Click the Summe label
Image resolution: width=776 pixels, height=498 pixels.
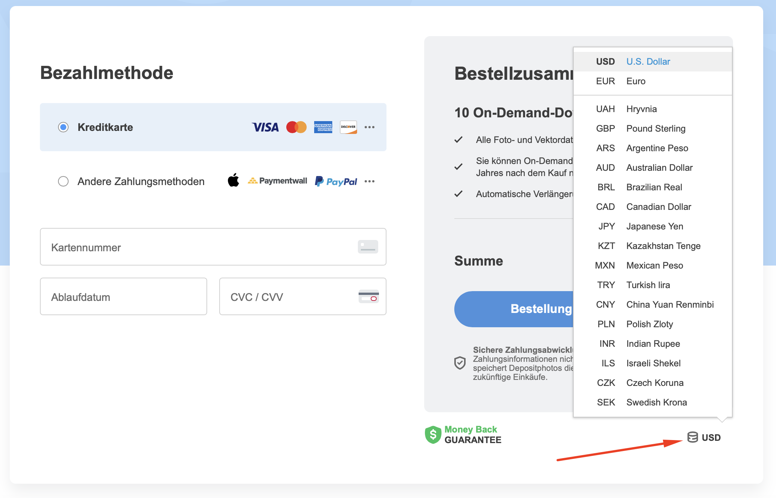pyautogui.click(x=478, y=261)
